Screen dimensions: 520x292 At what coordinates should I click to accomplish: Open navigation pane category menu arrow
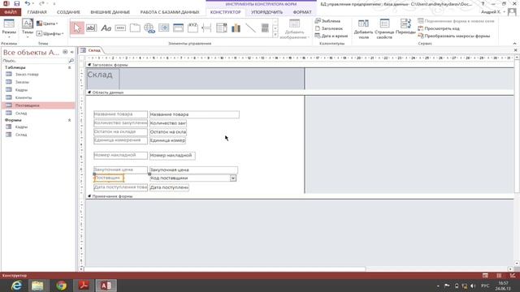tap(65, 52)
